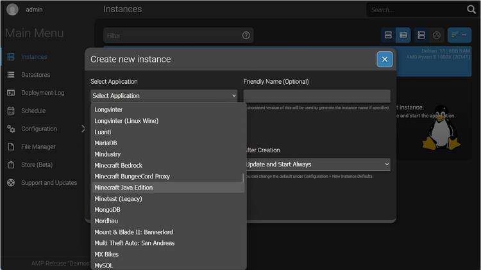Click the Configuration gears icon
This screenshot has width=481, height=270.
click(x=11, y=129)
